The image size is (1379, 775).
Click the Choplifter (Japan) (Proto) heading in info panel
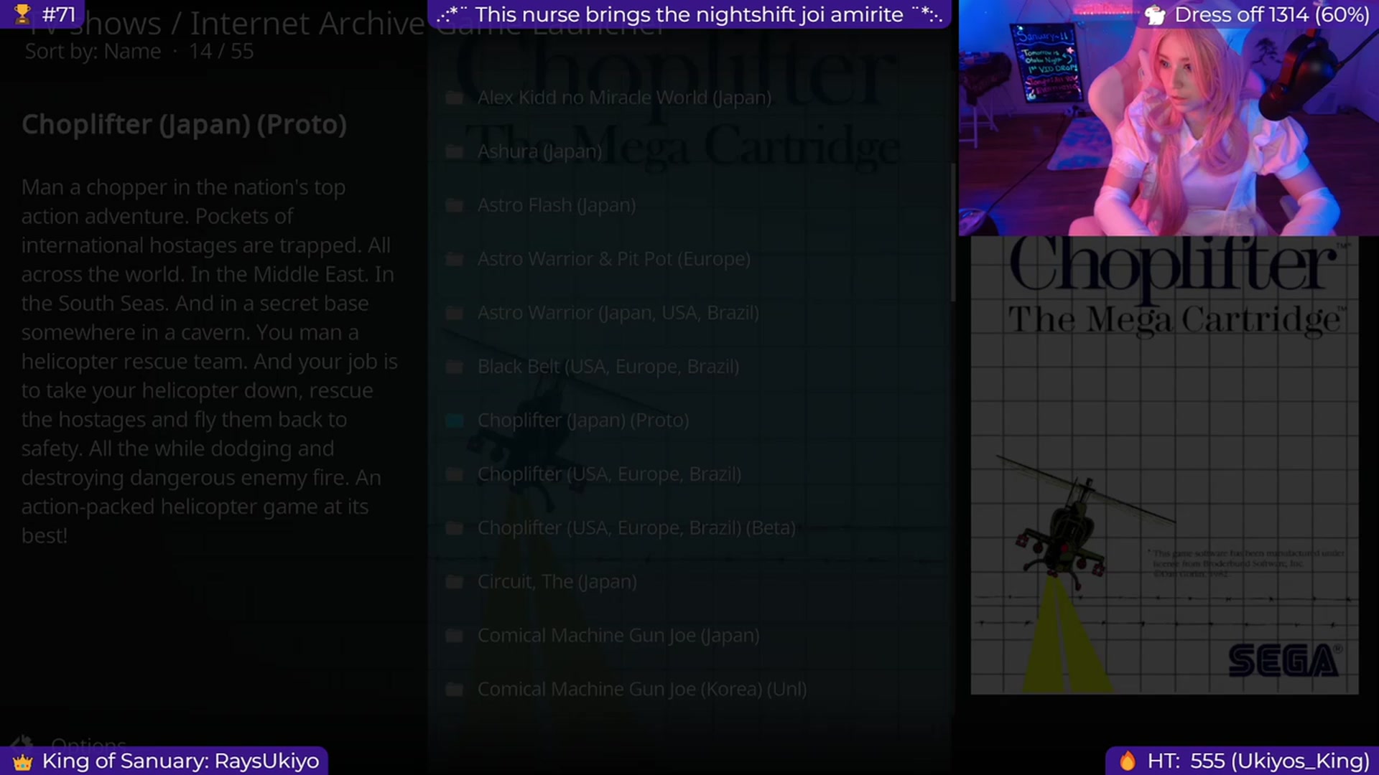(184, 125)
